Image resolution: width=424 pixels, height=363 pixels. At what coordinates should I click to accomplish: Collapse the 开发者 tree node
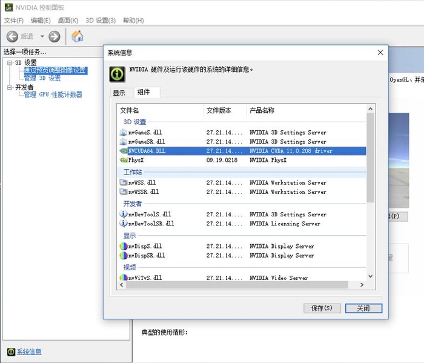click(x=10, y=87)
